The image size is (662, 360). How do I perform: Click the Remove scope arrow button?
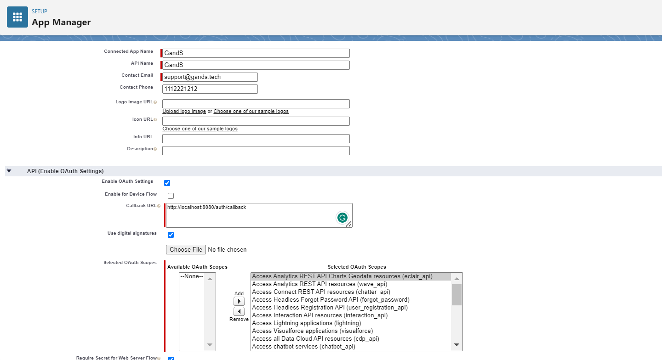(x=239, y=311)
